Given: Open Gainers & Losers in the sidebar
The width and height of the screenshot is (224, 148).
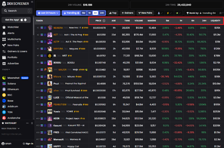Looking at the screenshot, I should point(15,51).
